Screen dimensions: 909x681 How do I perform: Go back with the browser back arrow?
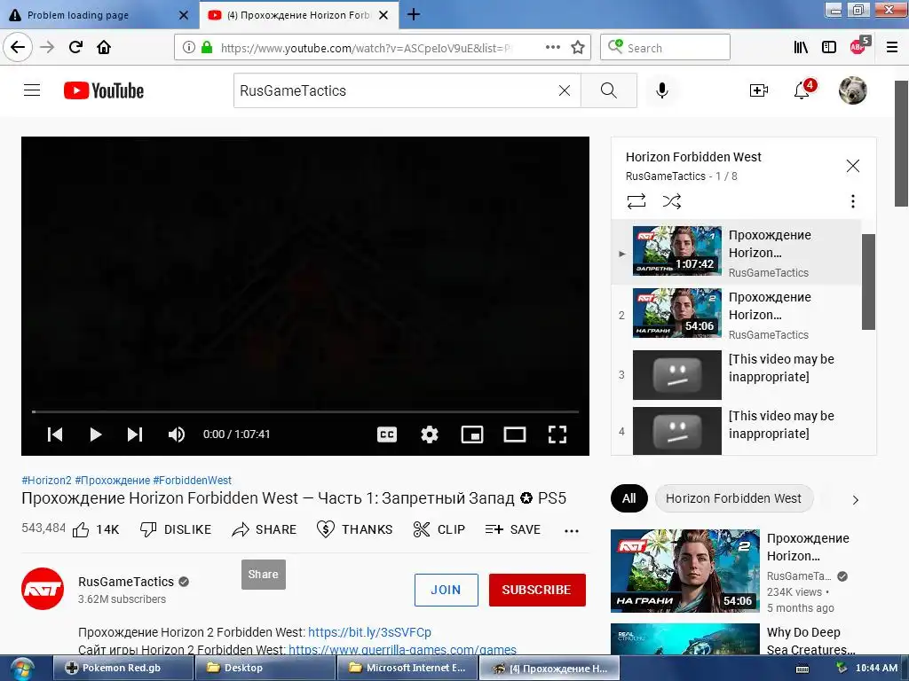pos(18,47)
